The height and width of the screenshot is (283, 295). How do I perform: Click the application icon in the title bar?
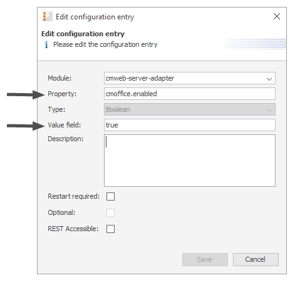(x=48, y=16)
